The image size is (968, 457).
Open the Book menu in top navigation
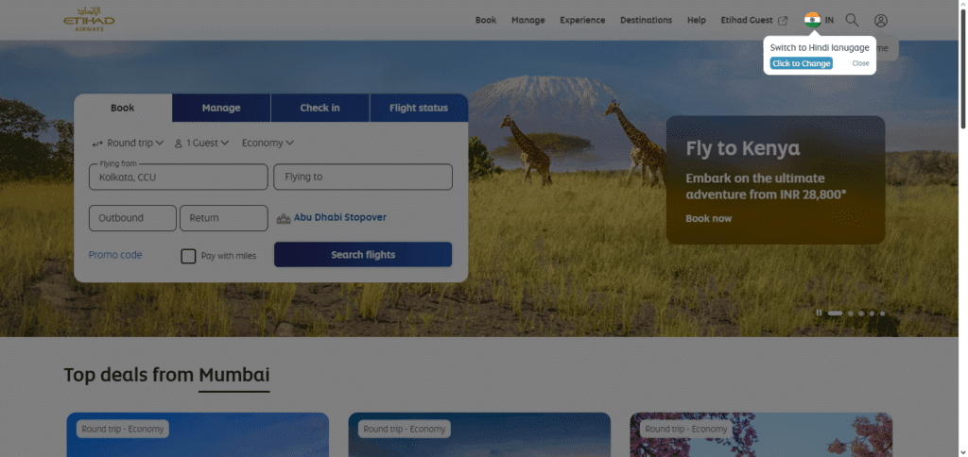click(x=486, y=21)
